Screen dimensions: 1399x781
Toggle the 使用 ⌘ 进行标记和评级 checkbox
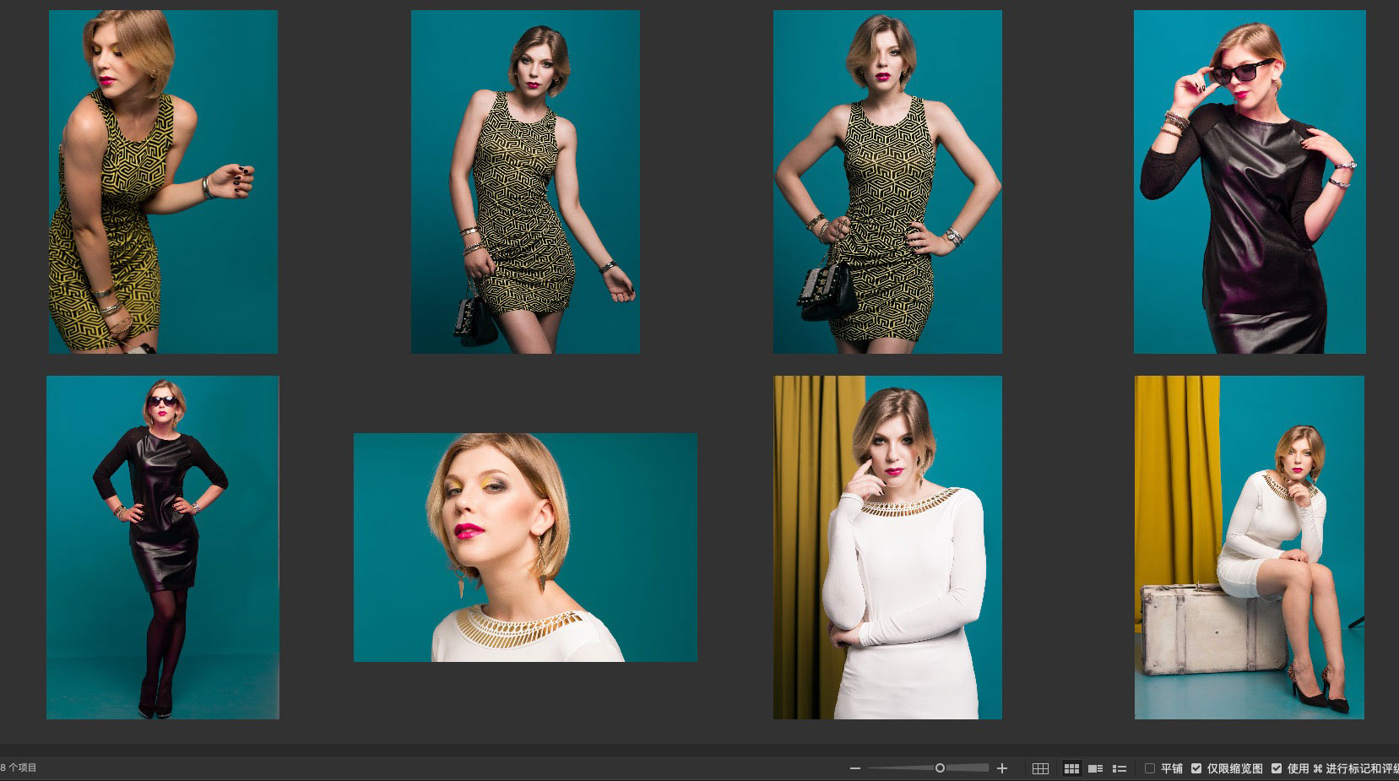click(1277, 768)
